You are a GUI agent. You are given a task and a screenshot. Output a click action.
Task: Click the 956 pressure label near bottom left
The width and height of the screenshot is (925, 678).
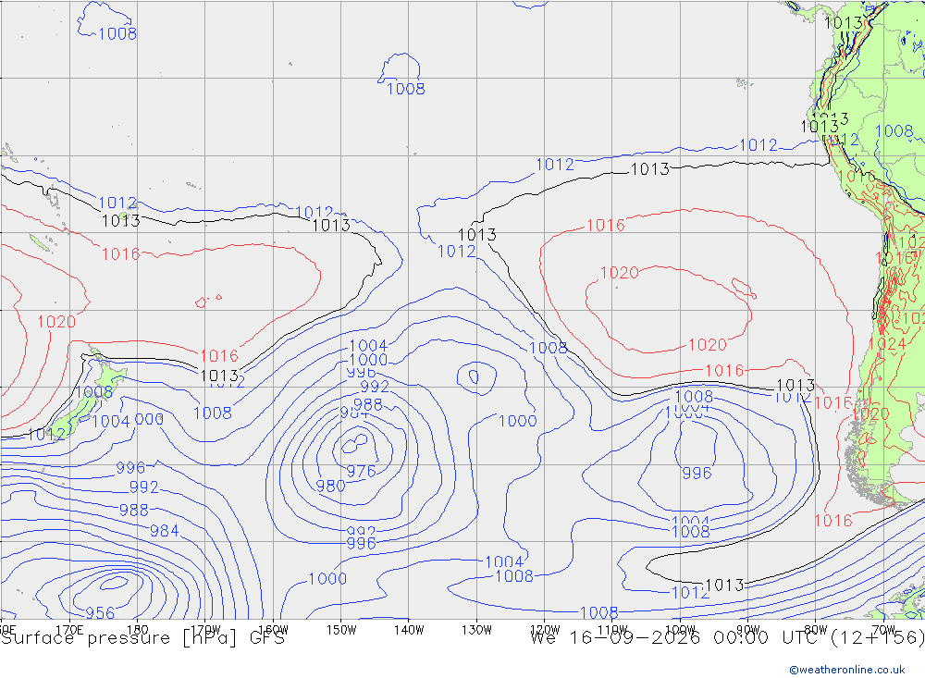click(100, 613)
